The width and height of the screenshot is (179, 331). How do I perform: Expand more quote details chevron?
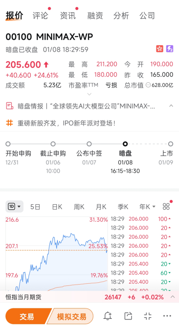[89, 94]
